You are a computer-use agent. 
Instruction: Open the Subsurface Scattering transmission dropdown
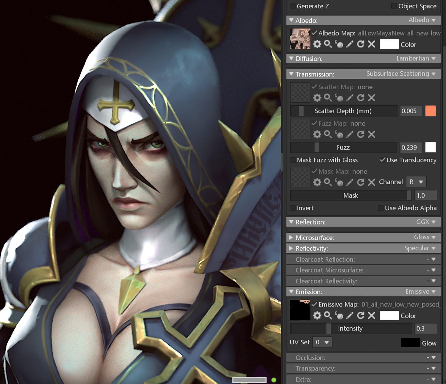coord(401,74)
